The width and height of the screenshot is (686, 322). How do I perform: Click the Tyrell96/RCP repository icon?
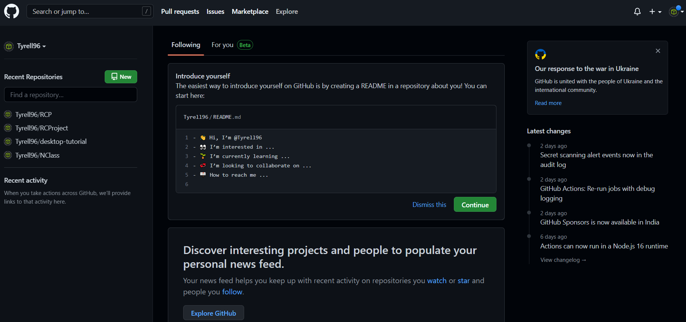coord(8,114)
